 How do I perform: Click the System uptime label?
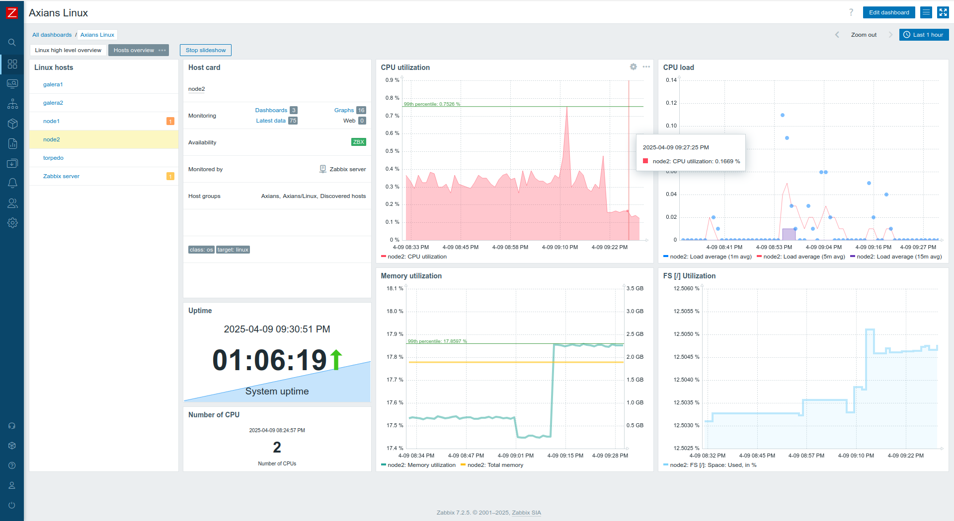(x=277, y=391)
